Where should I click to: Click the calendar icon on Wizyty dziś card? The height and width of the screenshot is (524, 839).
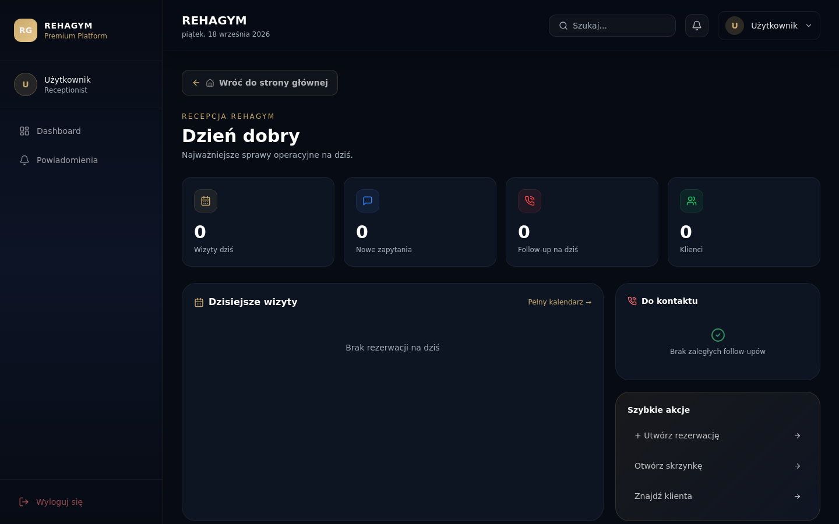[206, 201]
